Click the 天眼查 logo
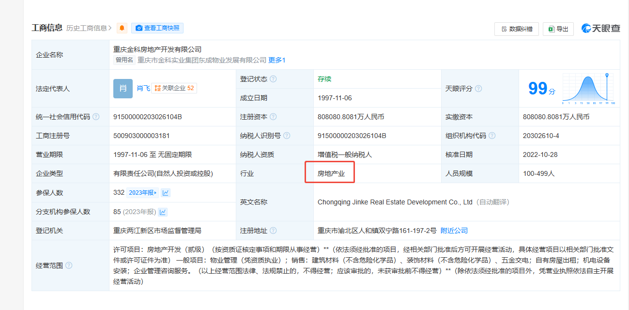This screenshot has width=629, height=310. [x=601, y=29]
